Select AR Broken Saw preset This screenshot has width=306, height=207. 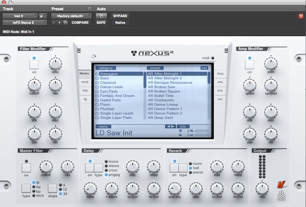click(x=161, y=87)
